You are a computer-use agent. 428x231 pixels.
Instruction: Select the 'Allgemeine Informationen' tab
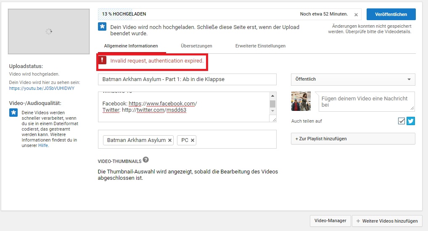pyautogui.click(x=131, y=46)
